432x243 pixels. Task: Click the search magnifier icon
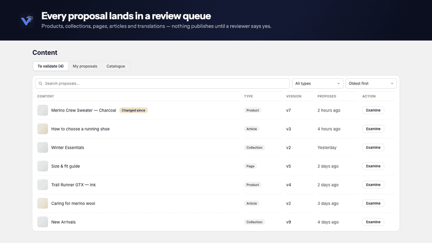(x=41, y=83)
